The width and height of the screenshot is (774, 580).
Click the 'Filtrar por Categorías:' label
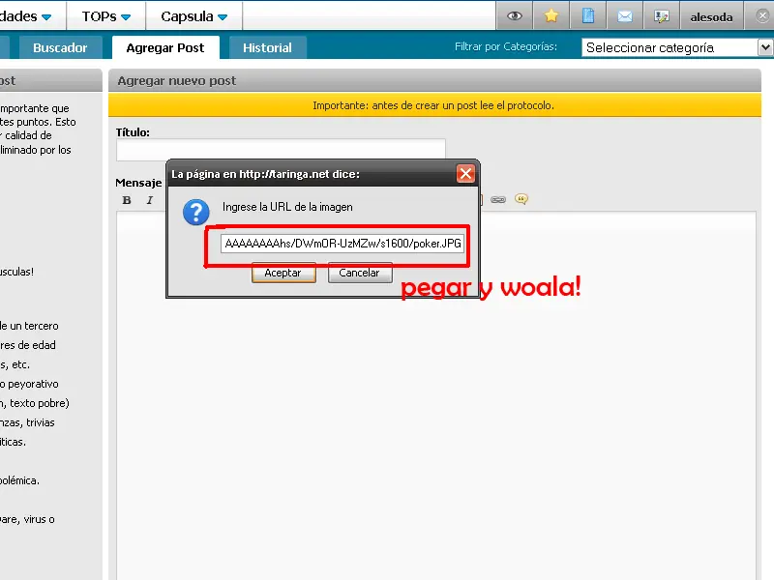[505, 46]
